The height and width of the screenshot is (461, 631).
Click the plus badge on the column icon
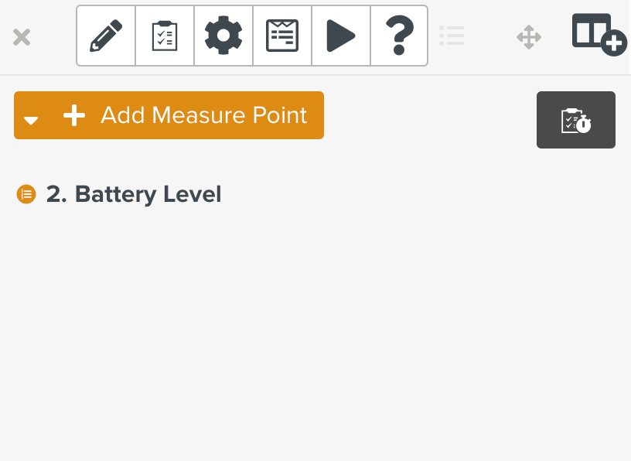pos(614,44)
